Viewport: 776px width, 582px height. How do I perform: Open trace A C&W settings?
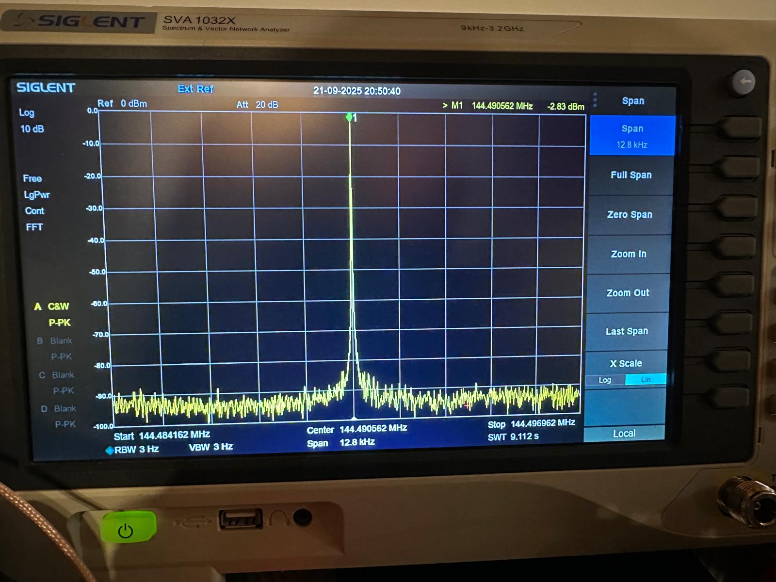tap(58, 307)
